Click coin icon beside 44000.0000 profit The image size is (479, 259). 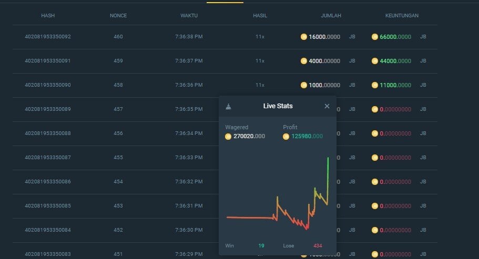(374, 61)
